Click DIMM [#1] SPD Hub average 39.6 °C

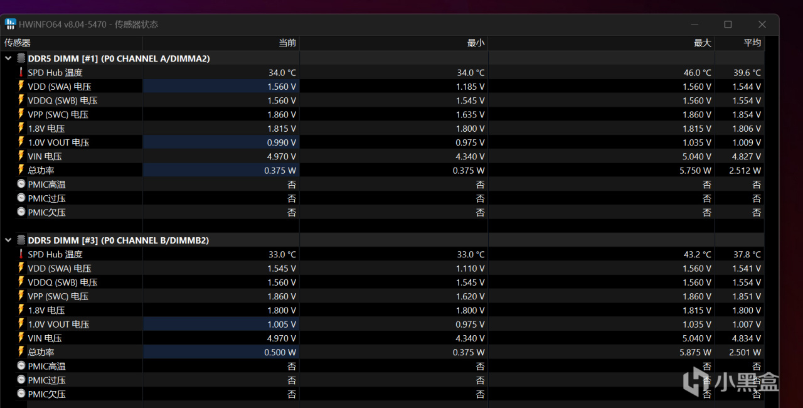click(x=747, y=73)
